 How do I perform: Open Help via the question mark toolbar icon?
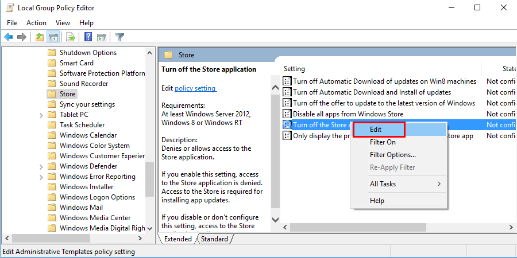(88, 37)
